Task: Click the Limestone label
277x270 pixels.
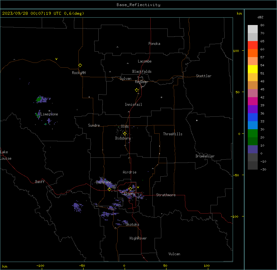Action: tap(49, 114)
